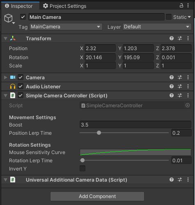Open Audio Listener presets icon
This screenshot has height=205, width=195.
click(180, 86)
